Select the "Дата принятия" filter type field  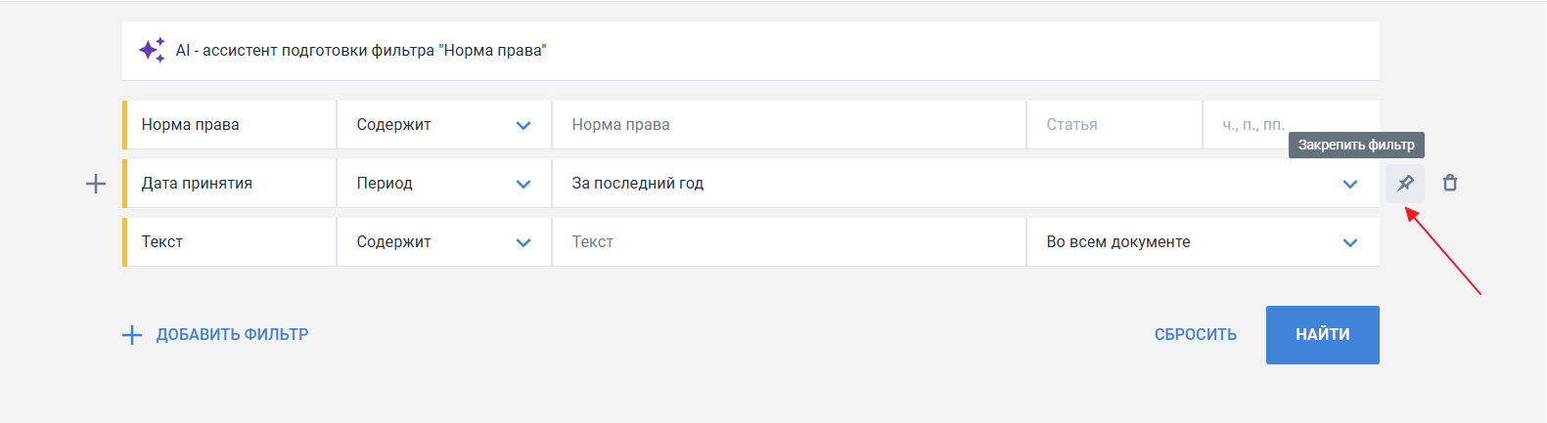[231, 184]
